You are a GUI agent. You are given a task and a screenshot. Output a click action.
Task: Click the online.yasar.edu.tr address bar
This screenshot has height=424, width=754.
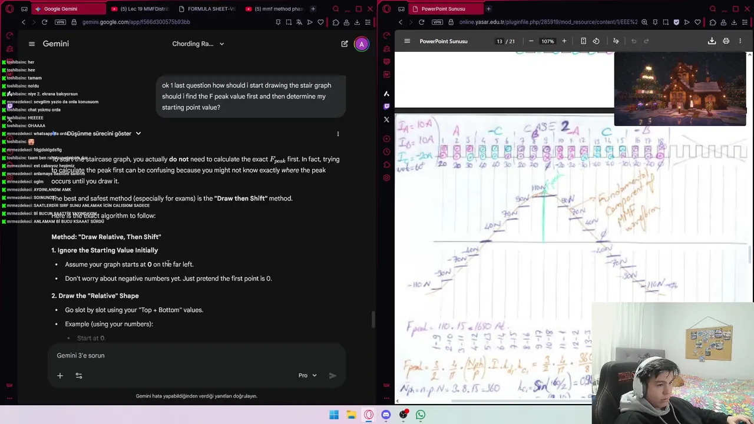click(x=548, y=22)
